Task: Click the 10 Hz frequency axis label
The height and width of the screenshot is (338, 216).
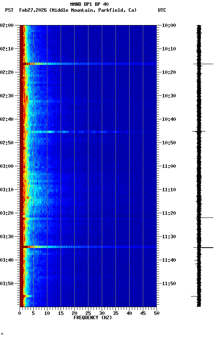Action: tap(47, 313)
